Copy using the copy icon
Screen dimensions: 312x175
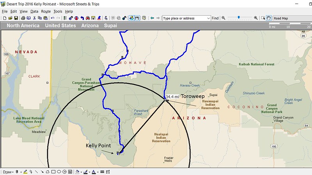[x=40, y=18]
